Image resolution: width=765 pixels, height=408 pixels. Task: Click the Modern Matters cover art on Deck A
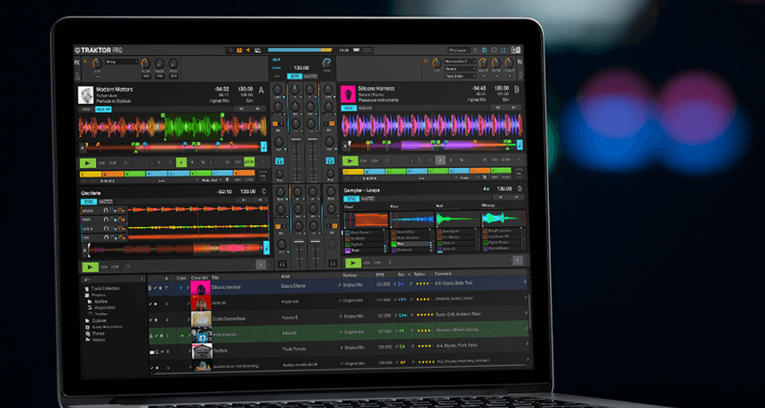coord(86,95)
